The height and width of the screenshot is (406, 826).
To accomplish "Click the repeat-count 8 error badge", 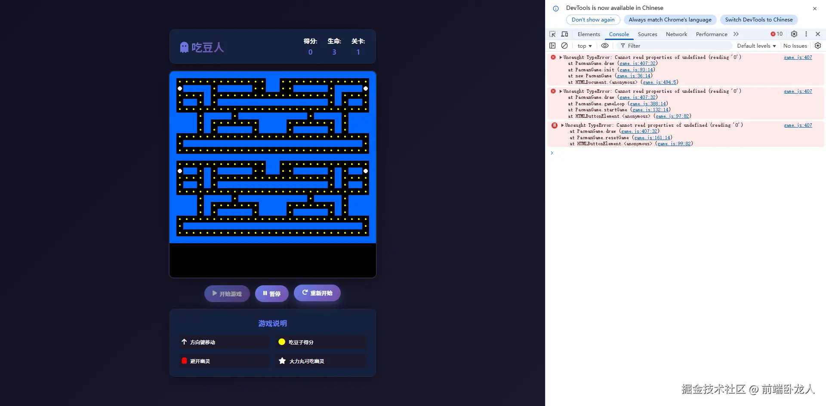I will tap(555, 125).
